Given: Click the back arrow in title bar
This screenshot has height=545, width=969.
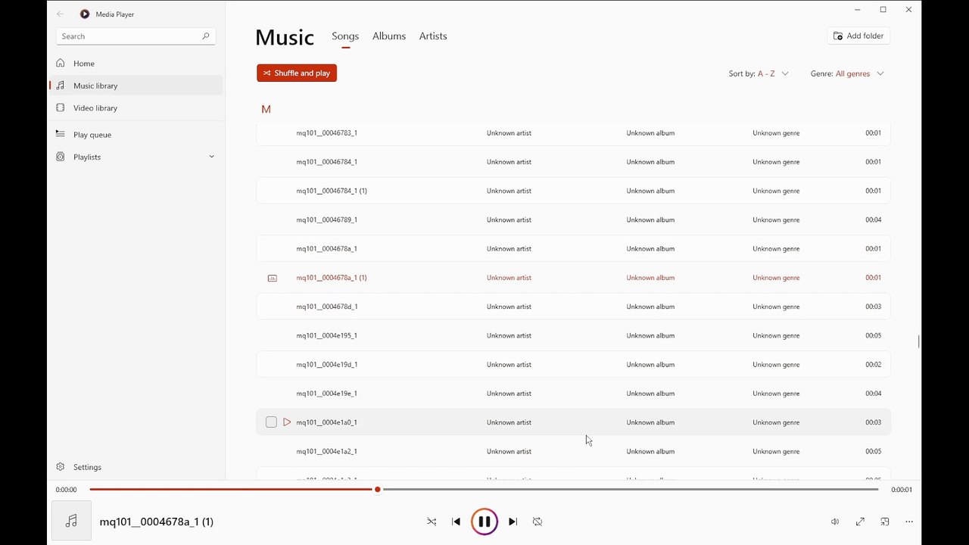Looking at the screenshot, I should click(x=61, y=14).
